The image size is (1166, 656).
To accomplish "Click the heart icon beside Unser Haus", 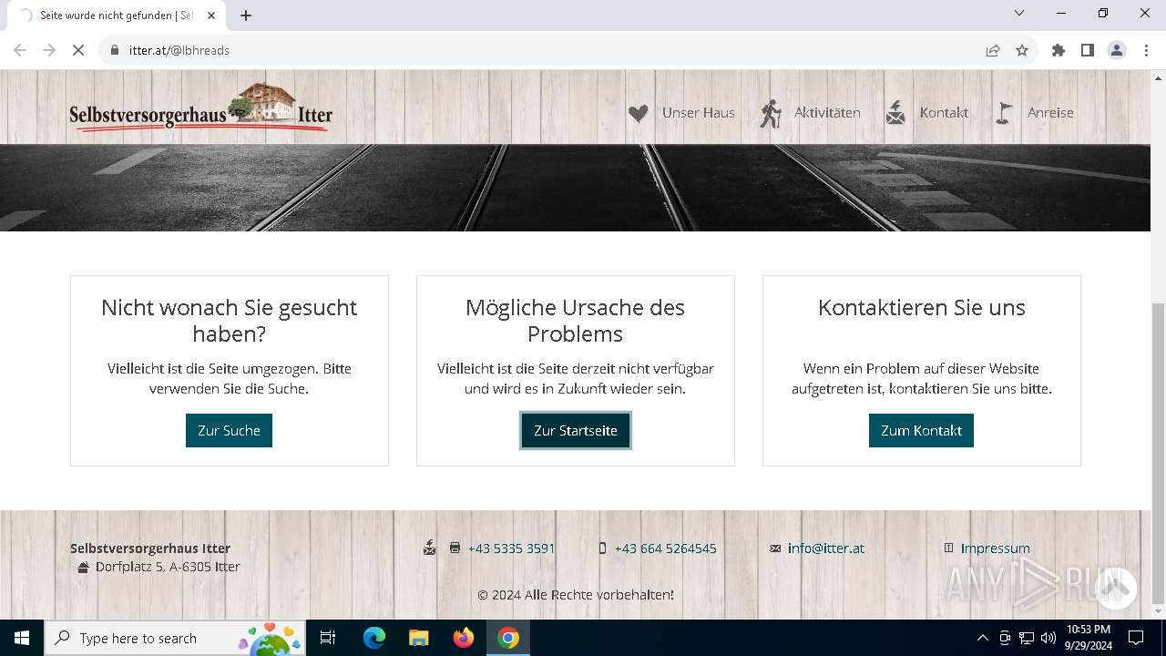I will (x=638, y=113).
